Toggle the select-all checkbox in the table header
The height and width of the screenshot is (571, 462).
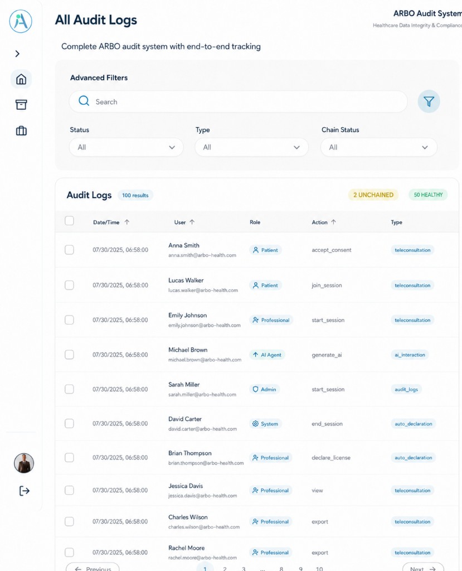coord(69,221)
